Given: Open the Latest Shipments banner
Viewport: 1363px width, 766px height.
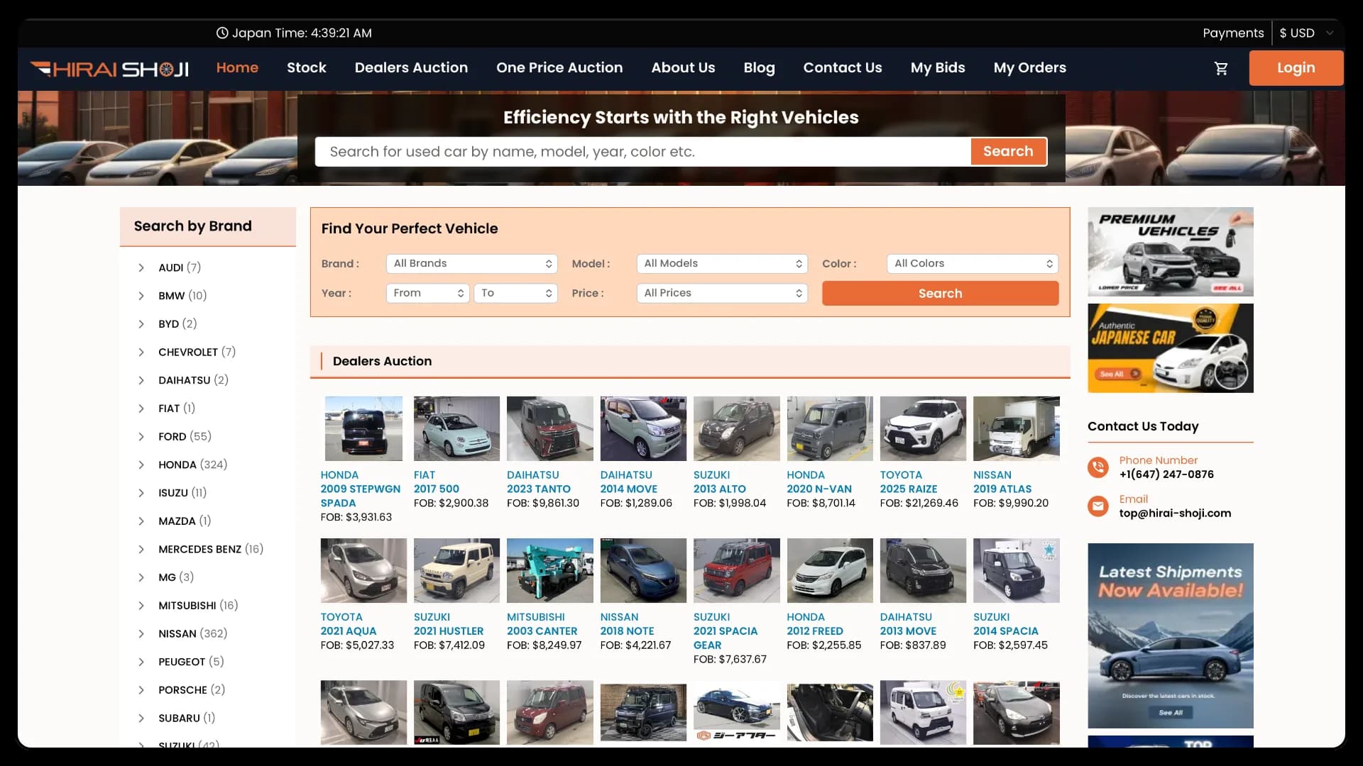Looking at the screenshot, I should (1170, 635).
